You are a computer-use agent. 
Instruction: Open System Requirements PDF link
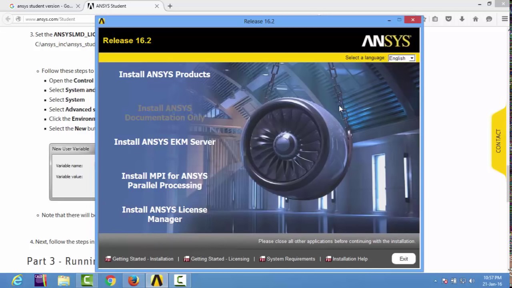(291, 259)
